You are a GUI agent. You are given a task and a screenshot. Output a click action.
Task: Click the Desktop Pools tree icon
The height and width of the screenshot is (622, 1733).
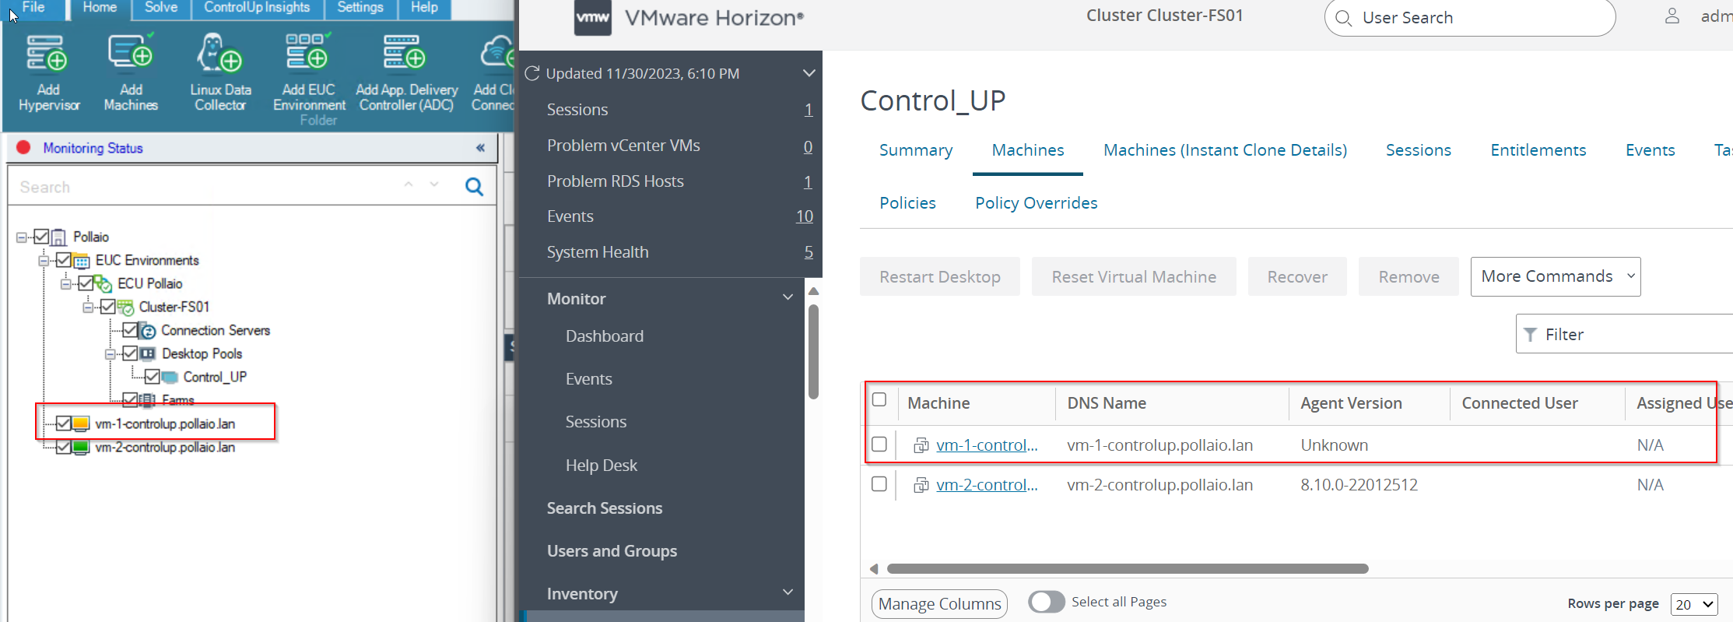(147, 353)
